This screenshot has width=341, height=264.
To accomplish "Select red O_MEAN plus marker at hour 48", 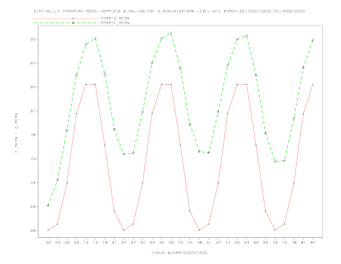I will (199, 230).
